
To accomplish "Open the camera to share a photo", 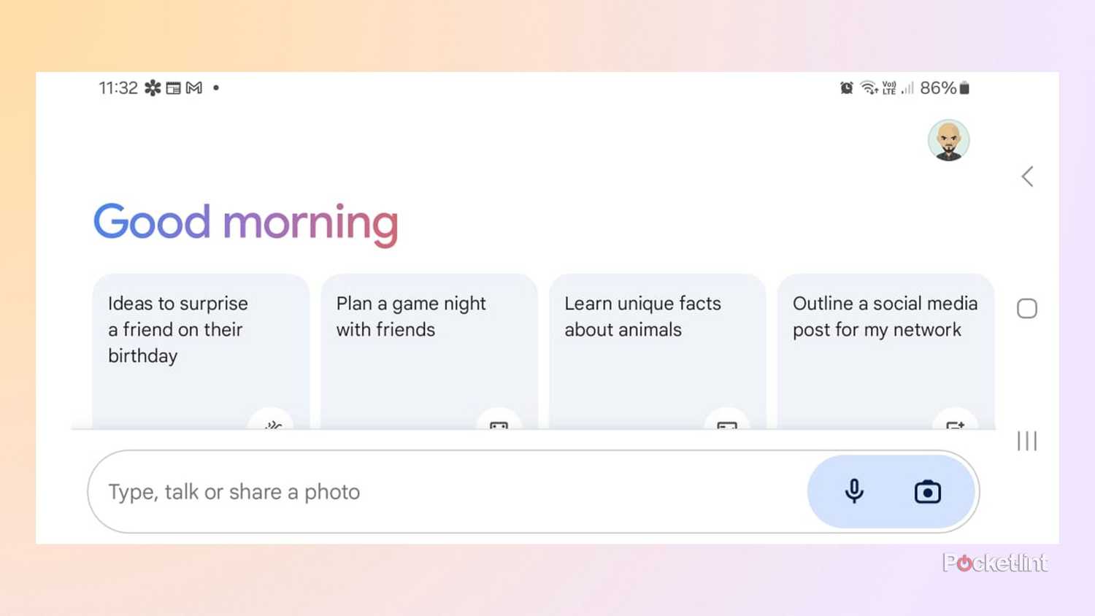I will point(927,492).
